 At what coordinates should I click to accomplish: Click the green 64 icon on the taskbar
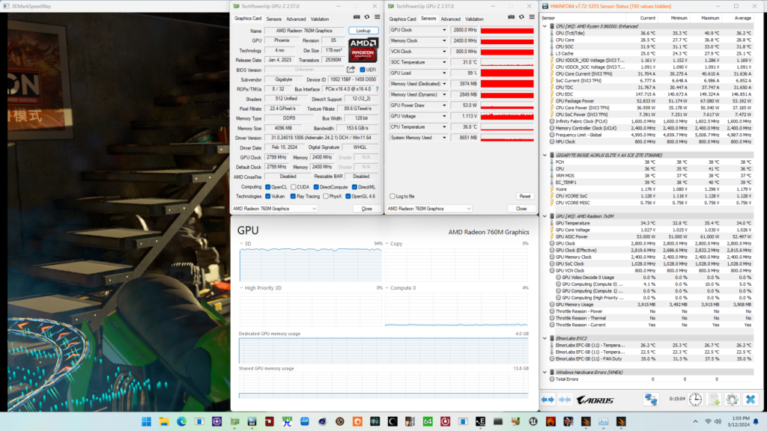(x=428, y=421)
